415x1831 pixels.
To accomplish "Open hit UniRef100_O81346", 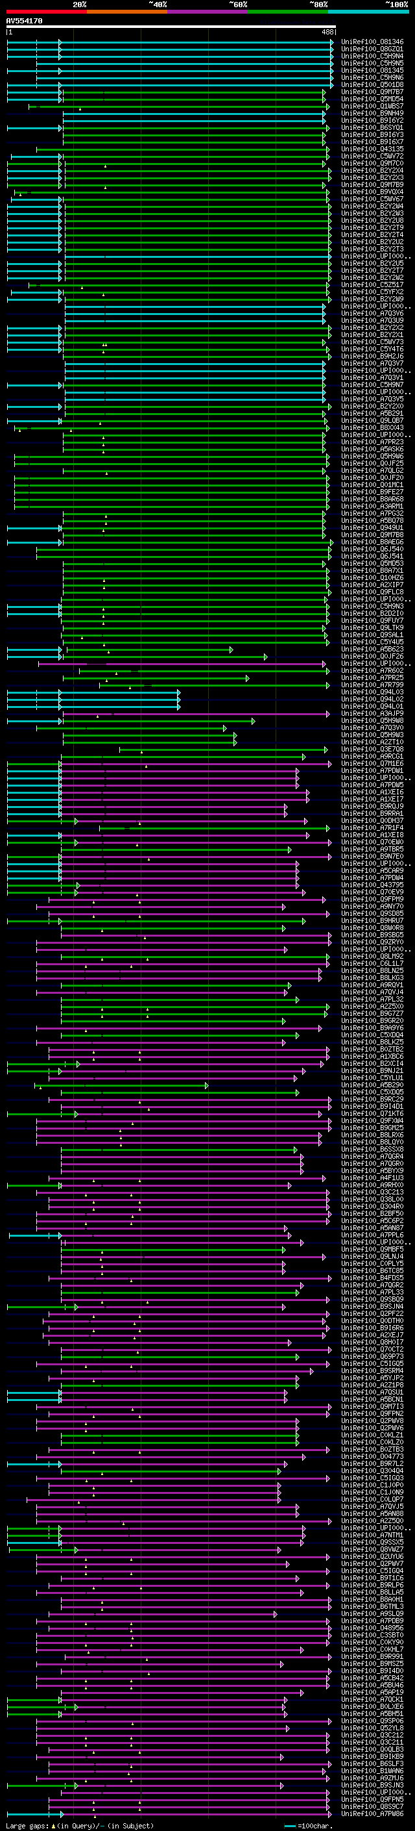I will click(x=372, y=42).
